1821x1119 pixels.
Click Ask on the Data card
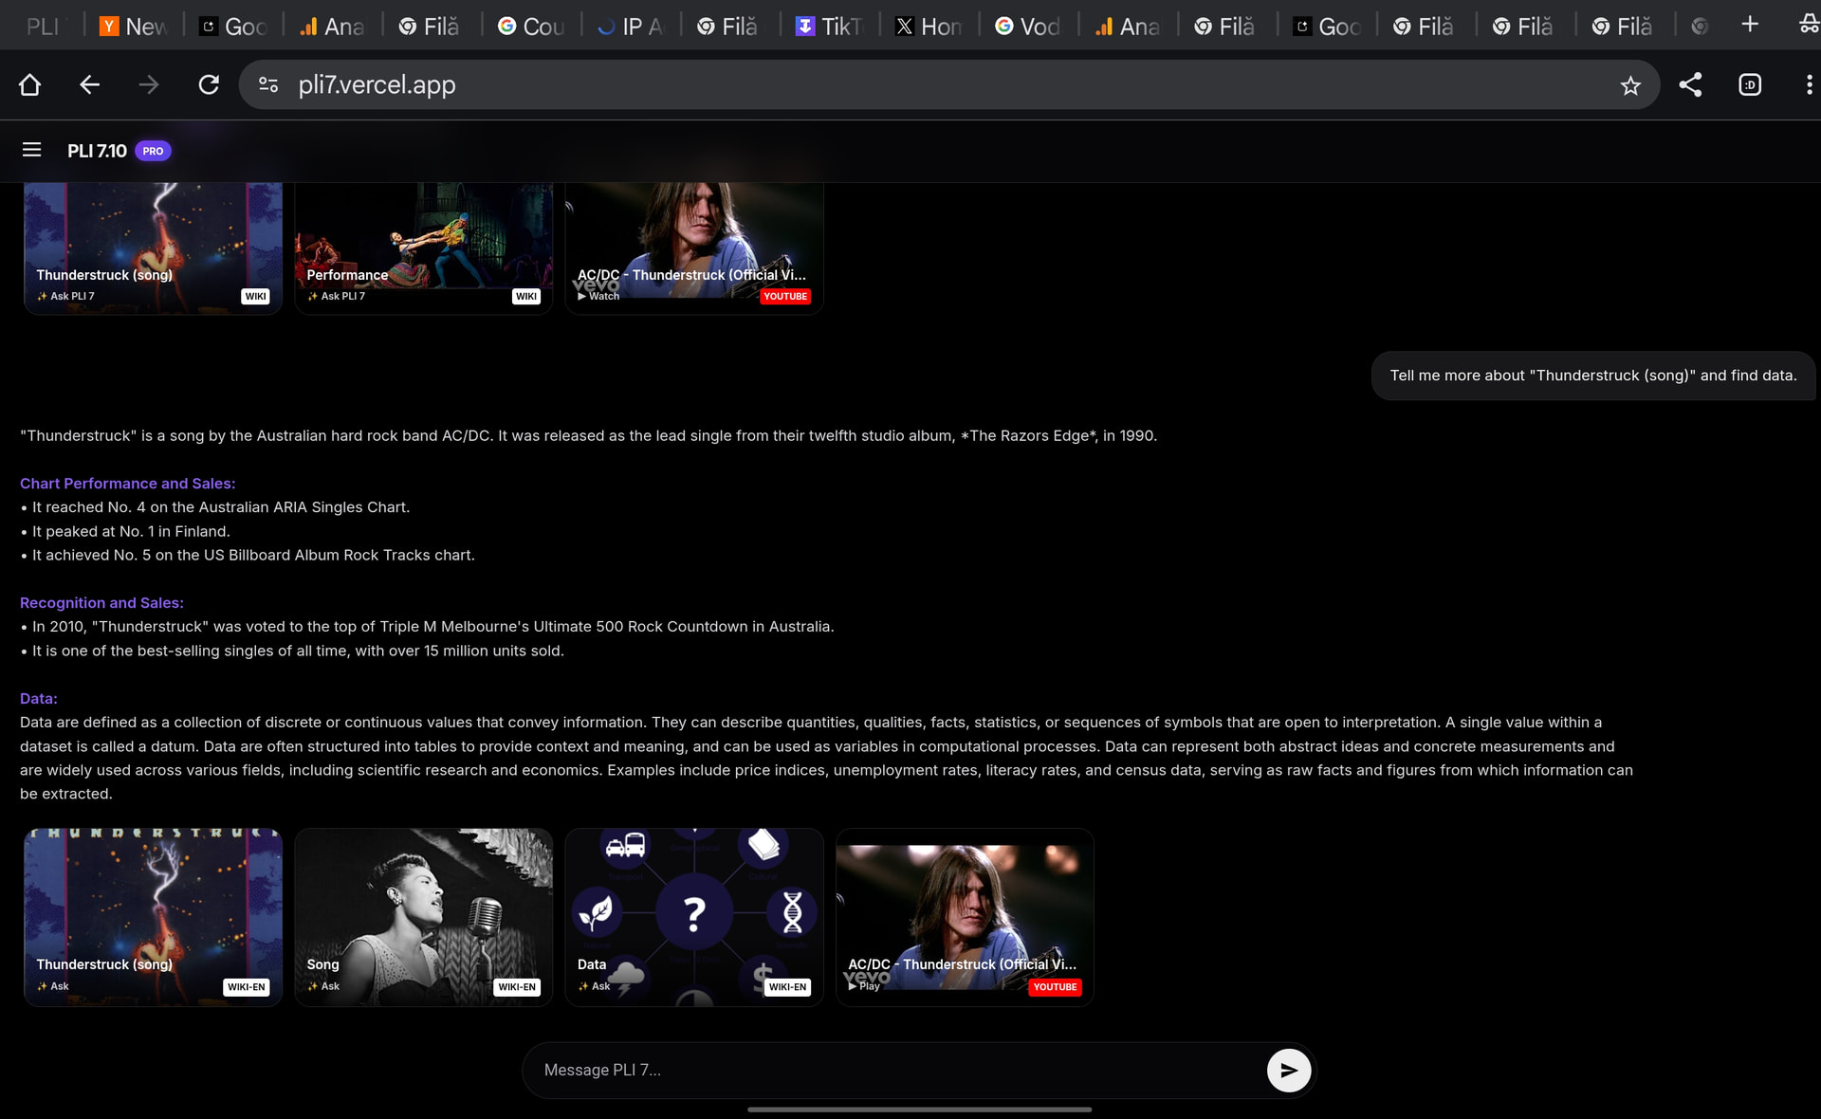(595, 987)
